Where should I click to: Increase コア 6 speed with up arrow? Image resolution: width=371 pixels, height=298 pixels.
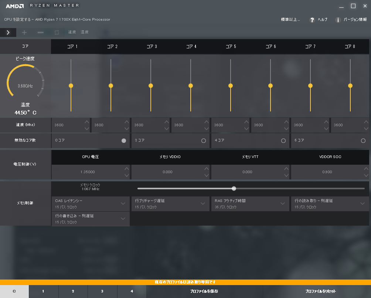pos(286,122)
